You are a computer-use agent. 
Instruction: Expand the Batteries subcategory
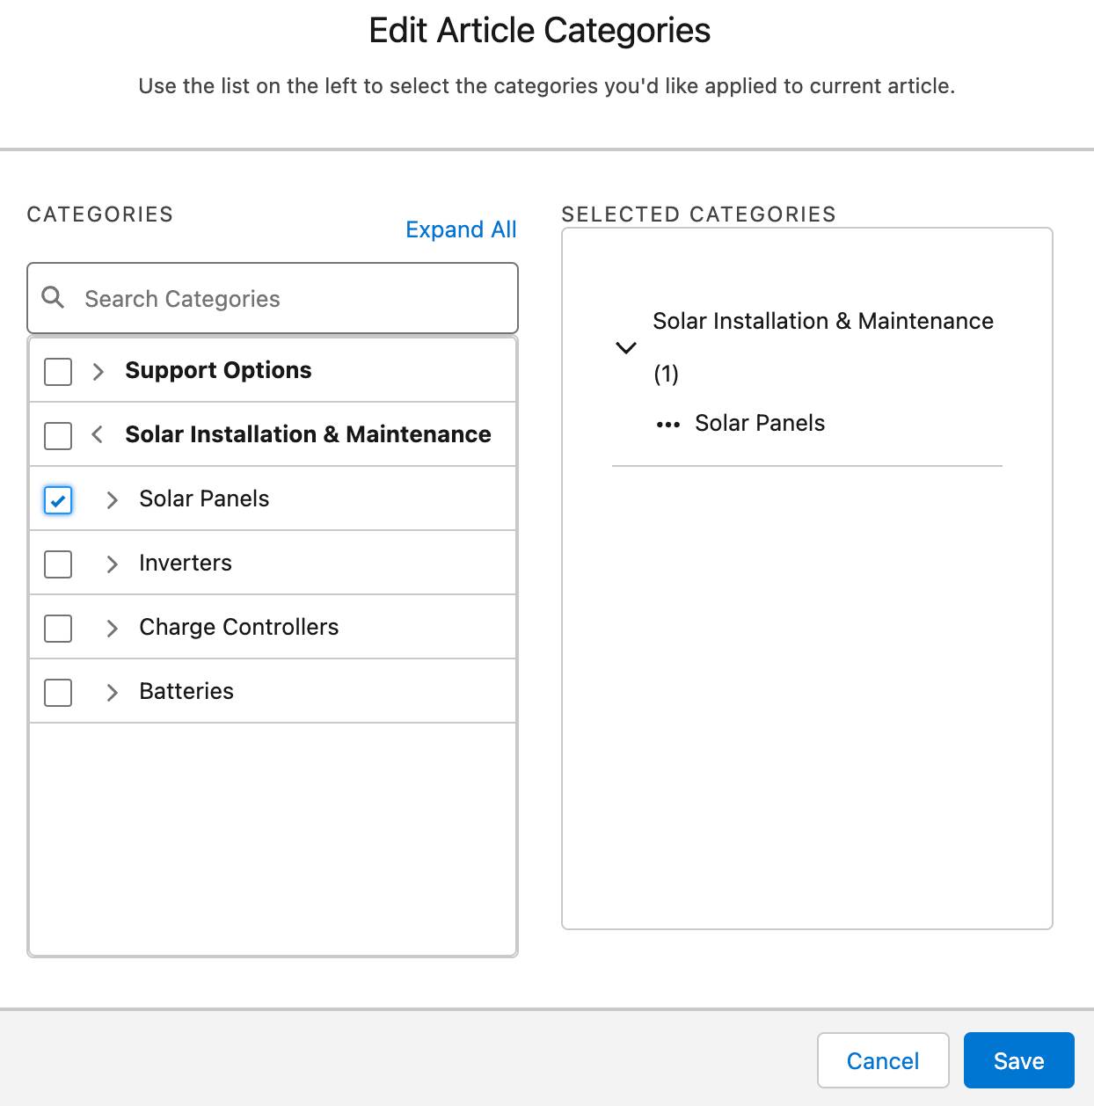112,693
